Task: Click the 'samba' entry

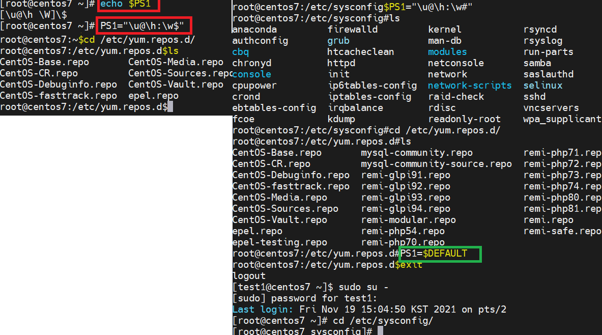Action: [537, 63]
